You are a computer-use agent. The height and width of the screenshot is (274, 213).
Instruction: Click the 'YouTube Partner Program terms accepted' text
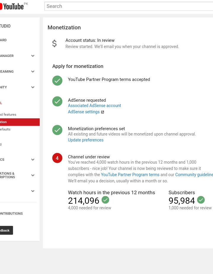109,79
